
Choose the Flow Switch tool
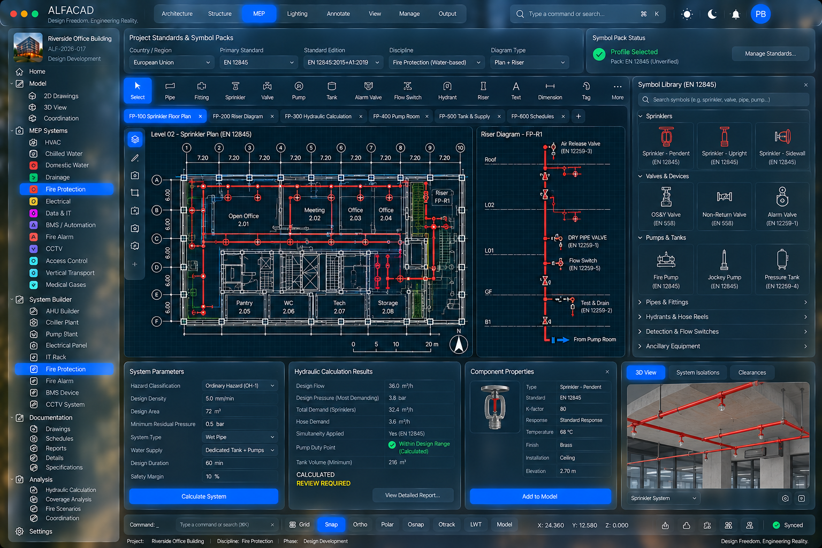[408, 90]
